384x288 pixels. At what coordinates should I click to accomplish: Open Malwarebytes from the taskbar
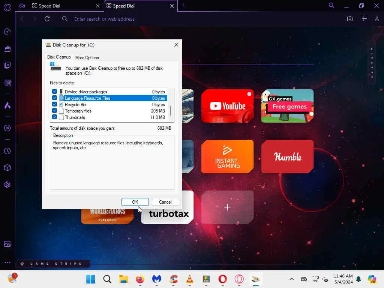[157, 279]
